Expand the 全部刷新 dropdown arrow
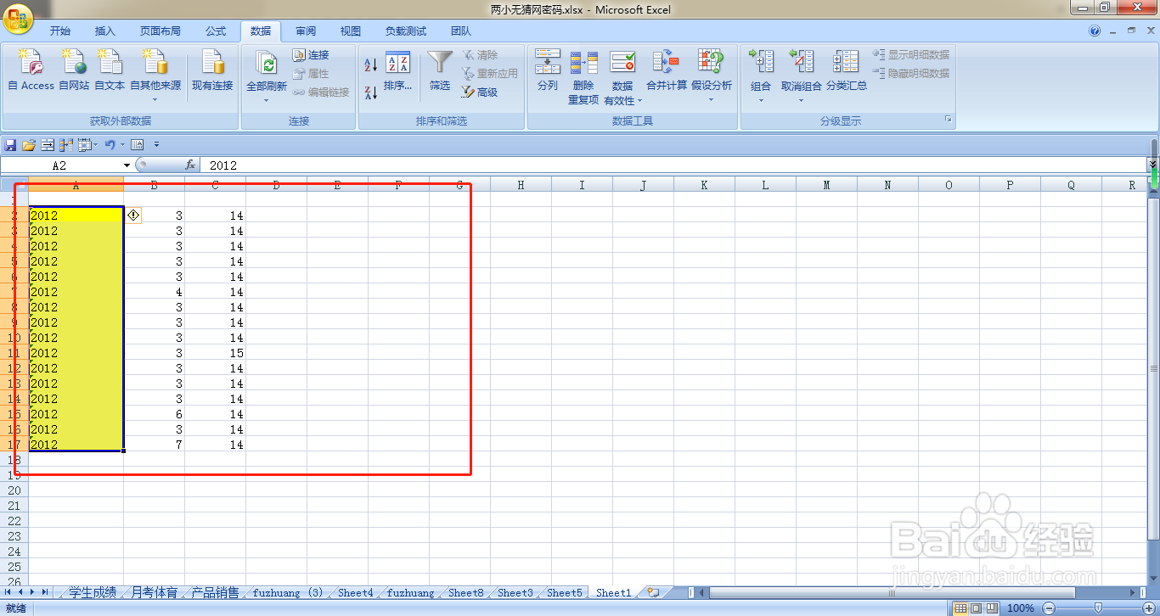1160x616 pixels. [x=266, y=100]
